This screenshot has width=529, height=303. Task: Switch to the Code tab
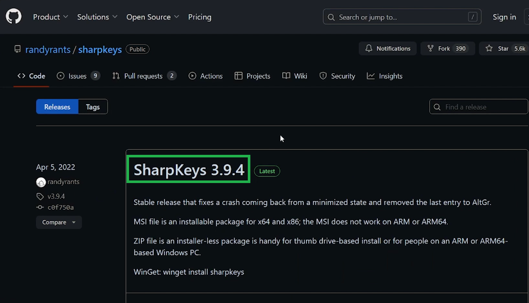[x=31, y=76]
